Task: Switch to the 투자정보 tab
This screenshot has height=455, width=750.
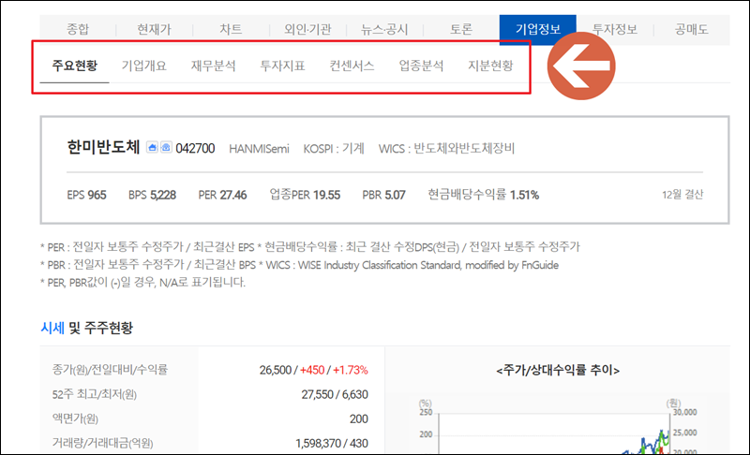Action: tap(615, 30)
